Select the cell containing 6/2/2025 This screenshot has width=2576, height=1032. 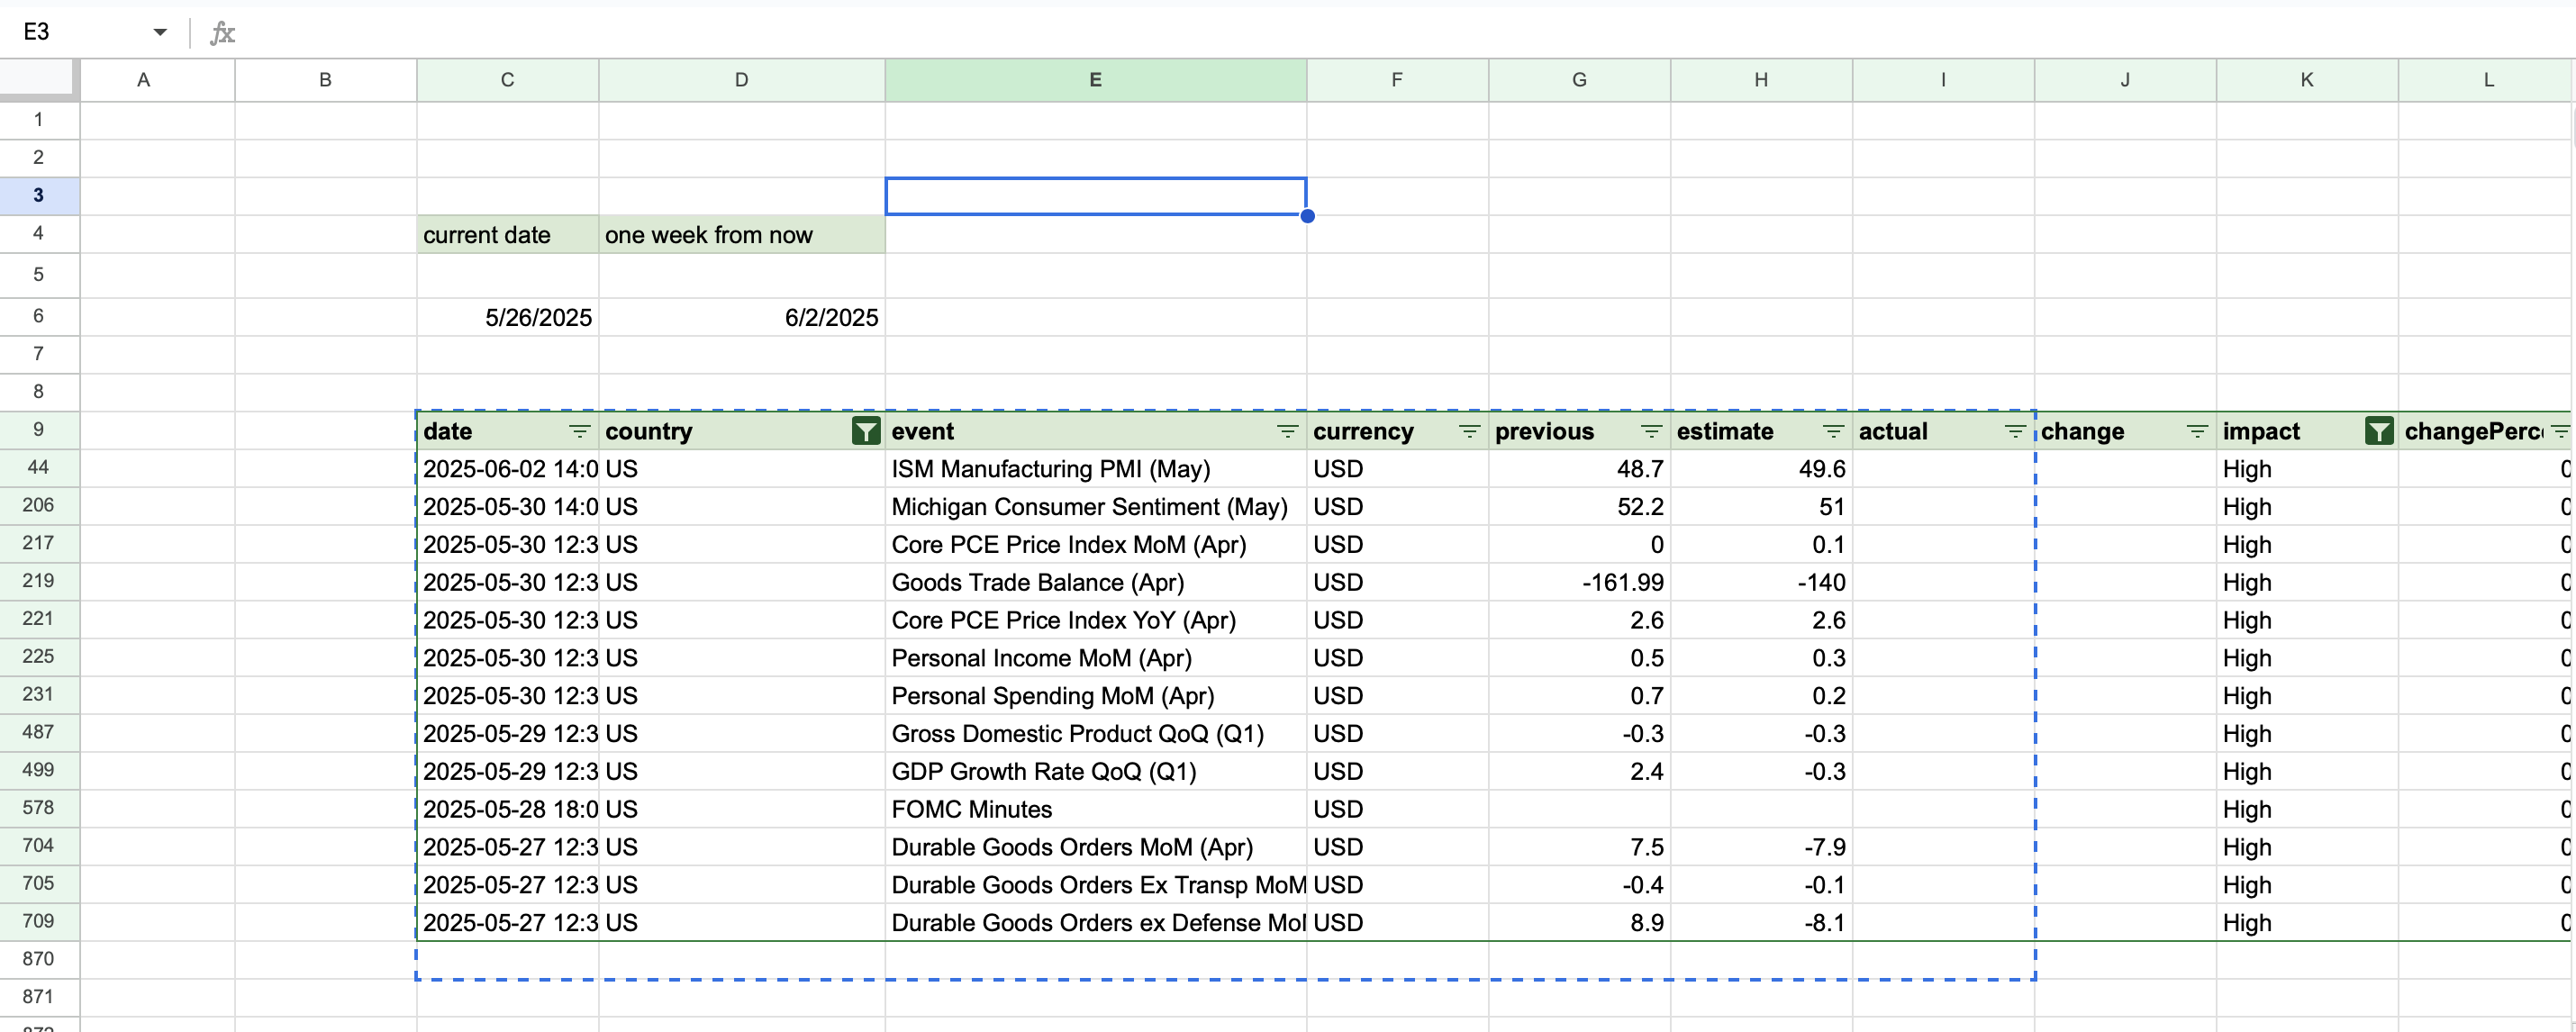click(742, 317)
